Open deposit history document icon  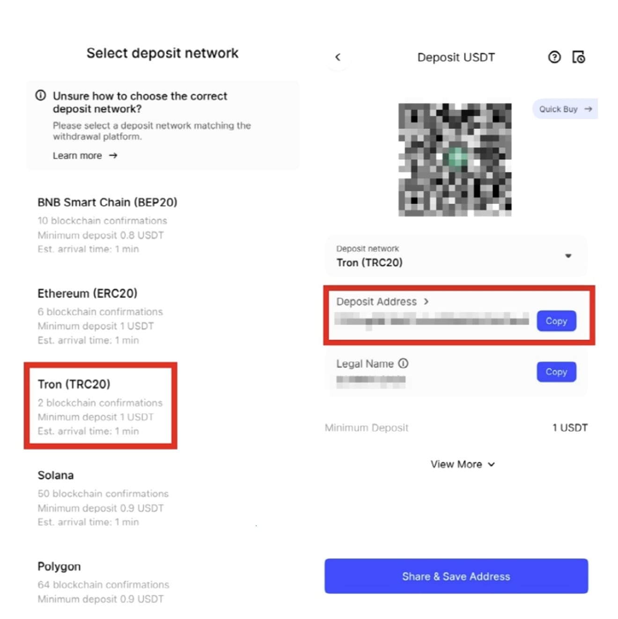click(579, 57)
